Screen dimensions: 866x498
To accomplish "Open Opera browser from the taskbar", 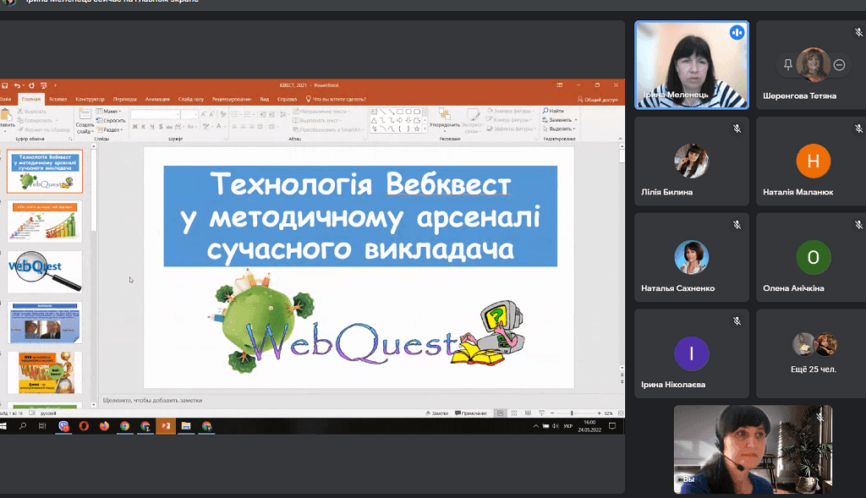I will (x=84, y=425).
